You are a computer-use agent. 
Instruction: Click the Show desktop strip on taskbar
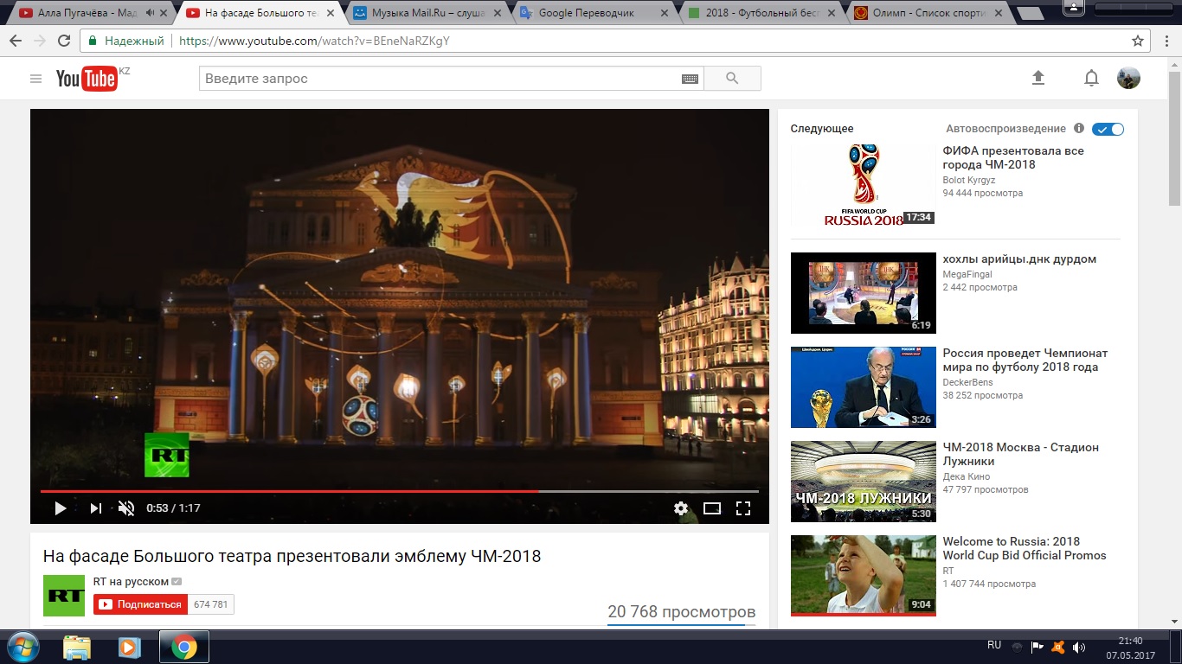tap(1176, 647)
